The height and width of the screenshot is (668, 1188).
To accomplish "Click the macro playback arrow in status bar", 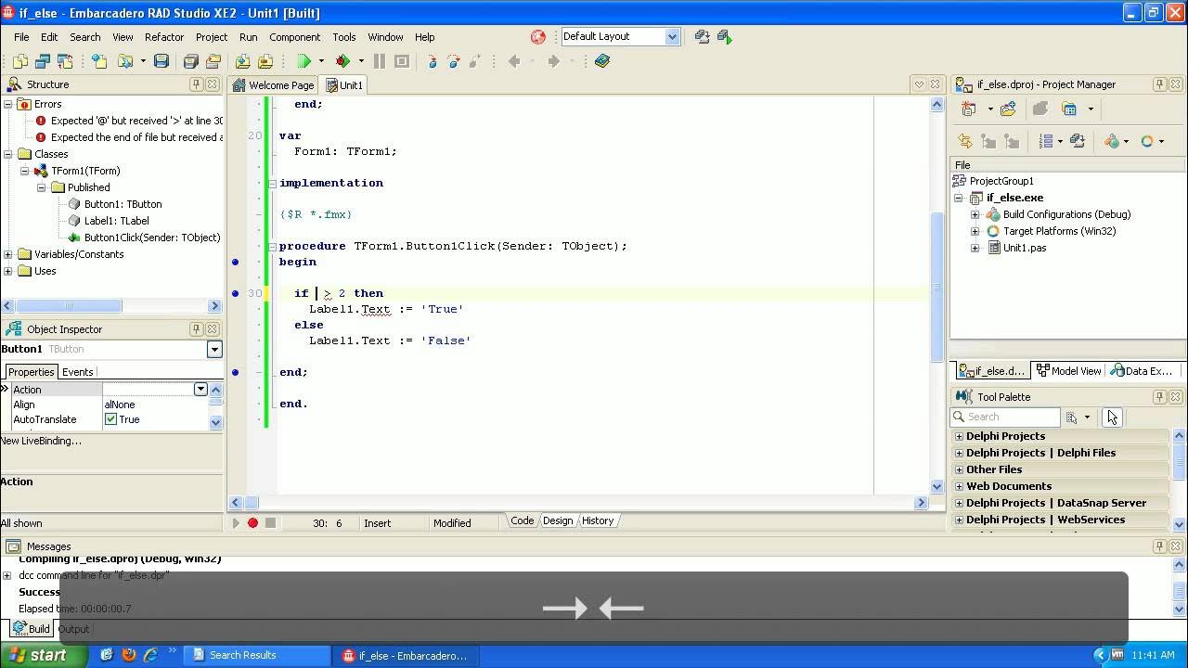I will tap(236, 523).
